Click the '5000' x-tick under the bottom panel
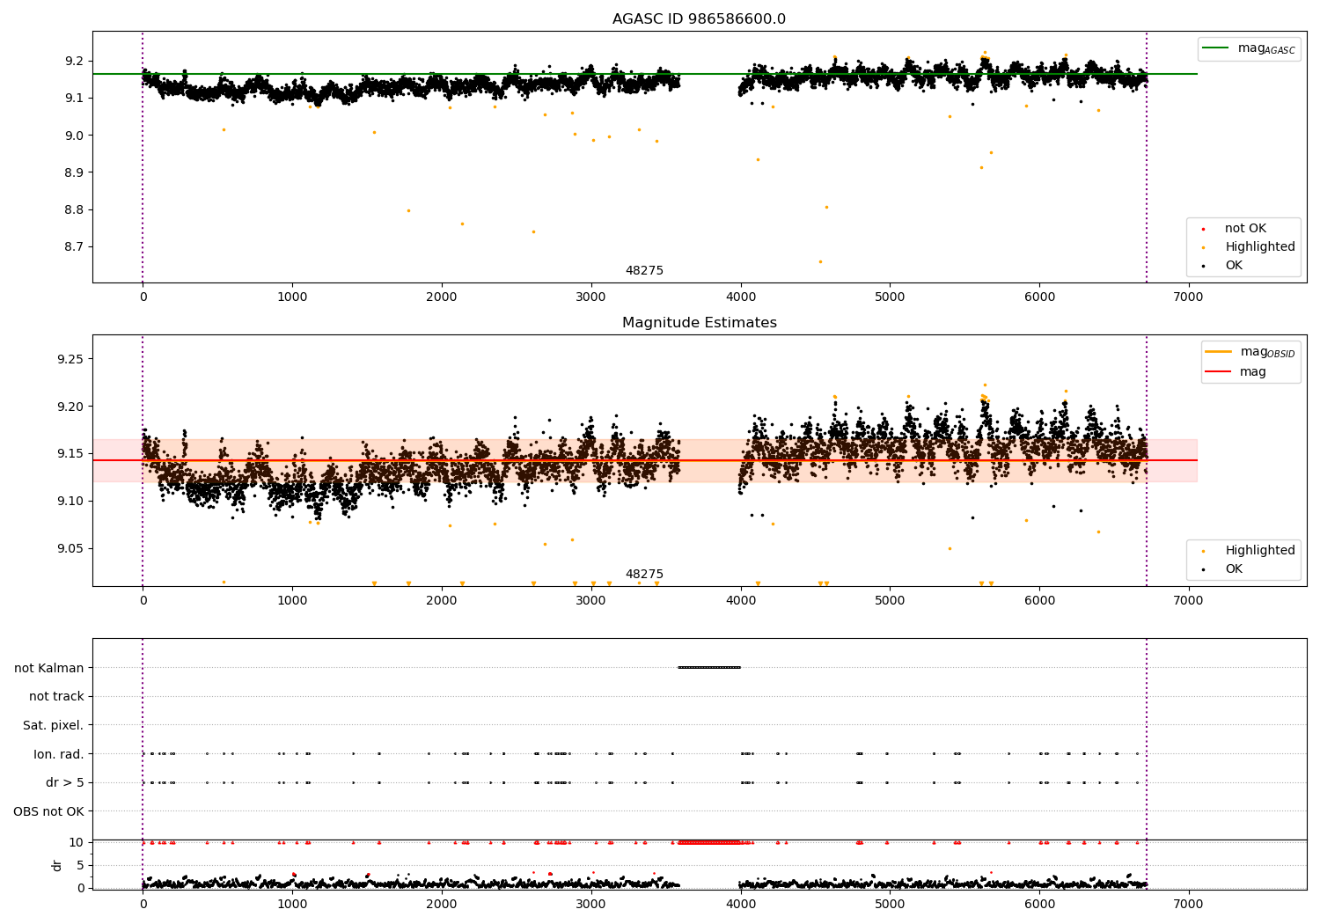Viewport: 1320px width, 924px height. coord(890,904)
